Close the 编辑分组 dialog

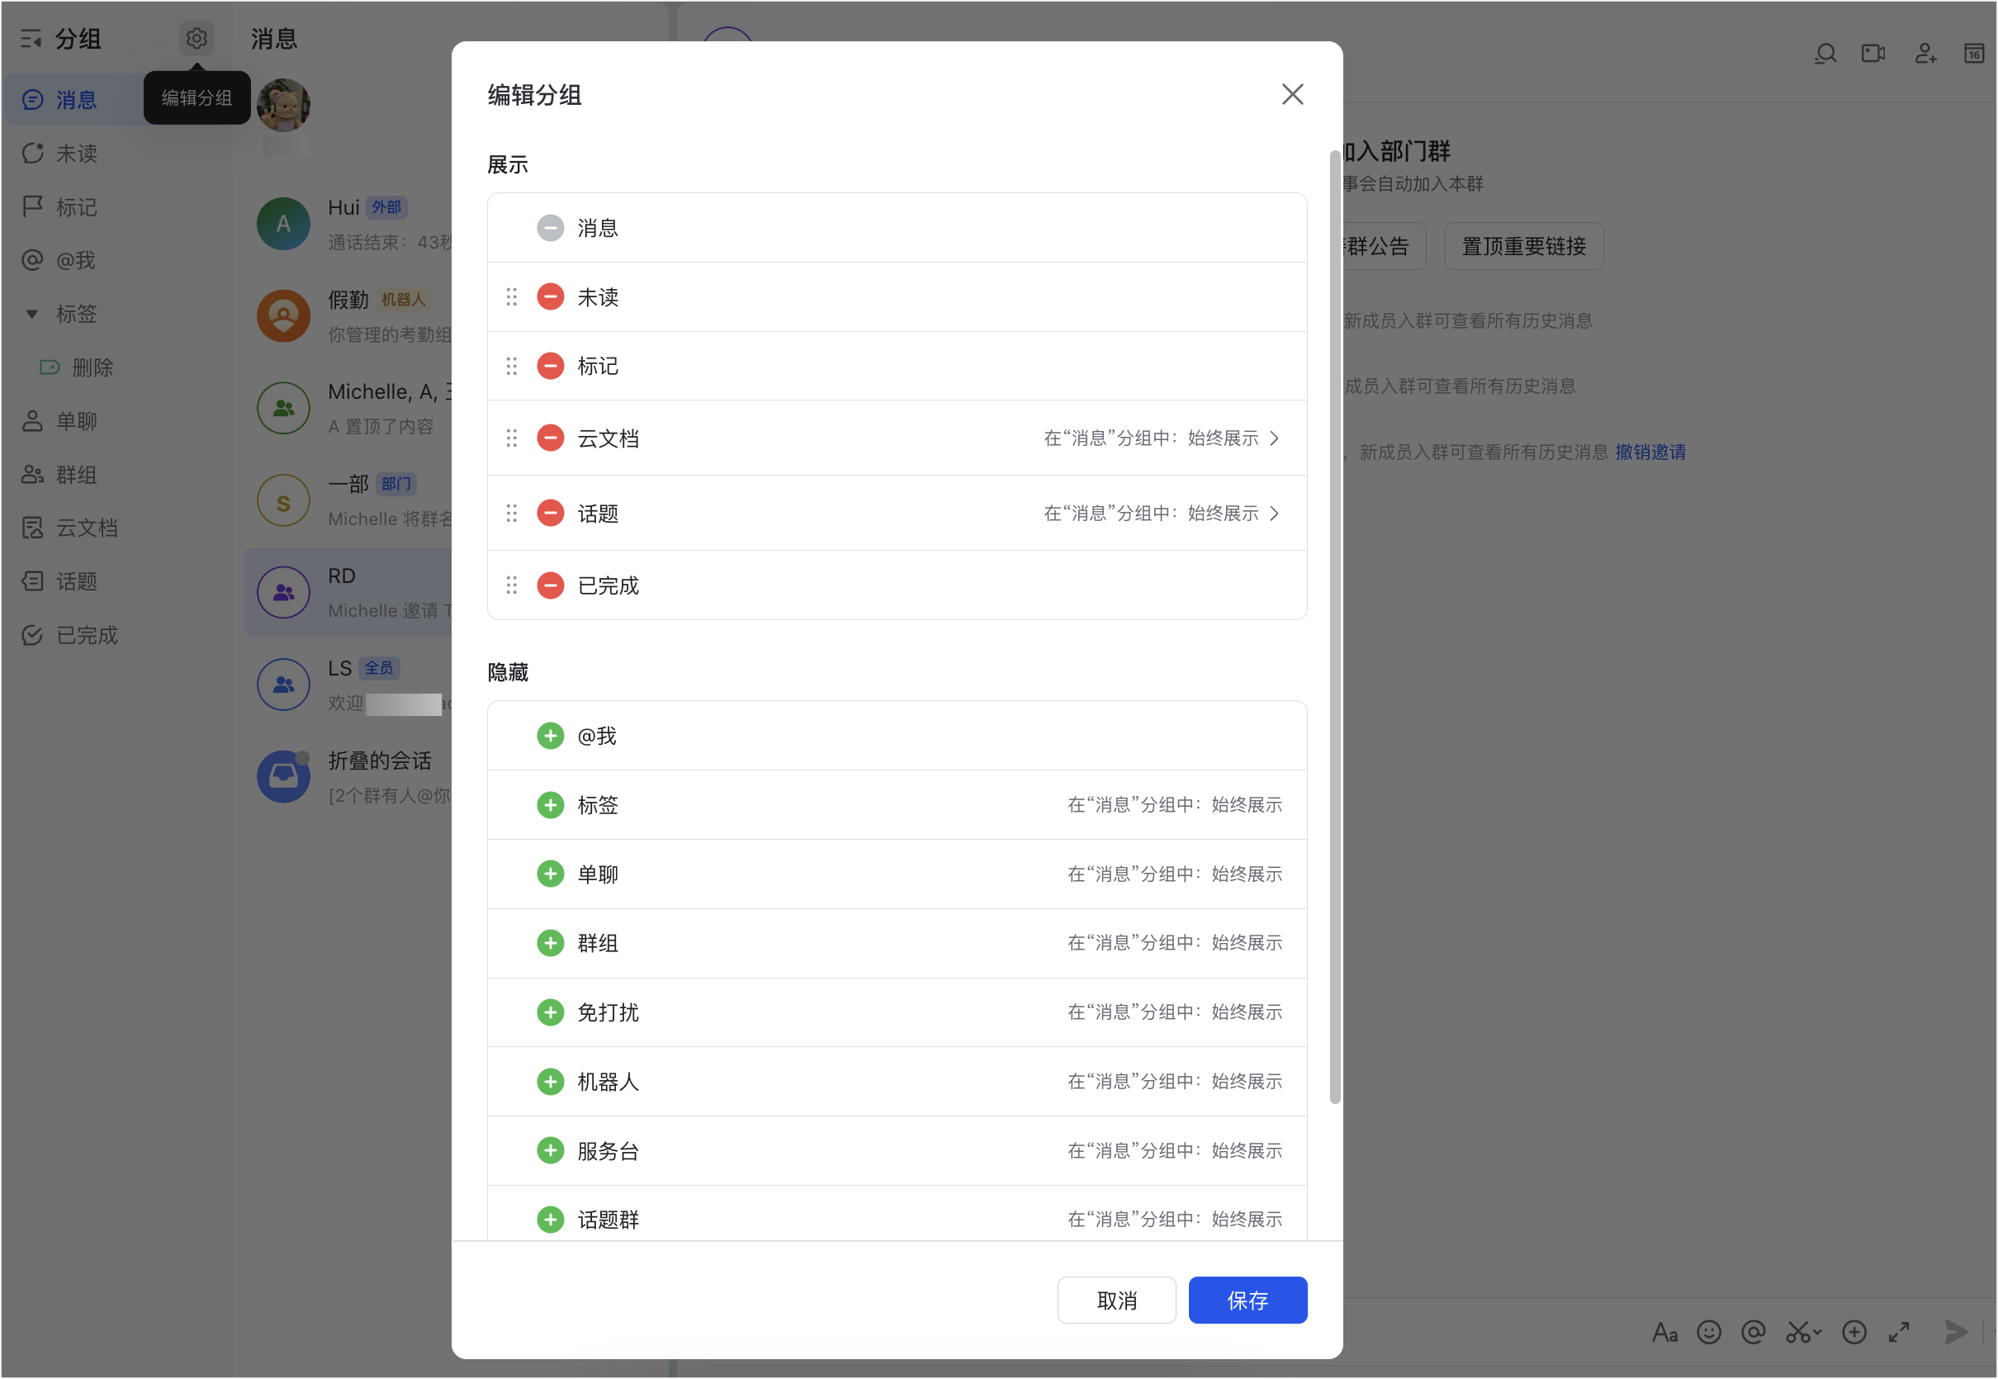1292,94
